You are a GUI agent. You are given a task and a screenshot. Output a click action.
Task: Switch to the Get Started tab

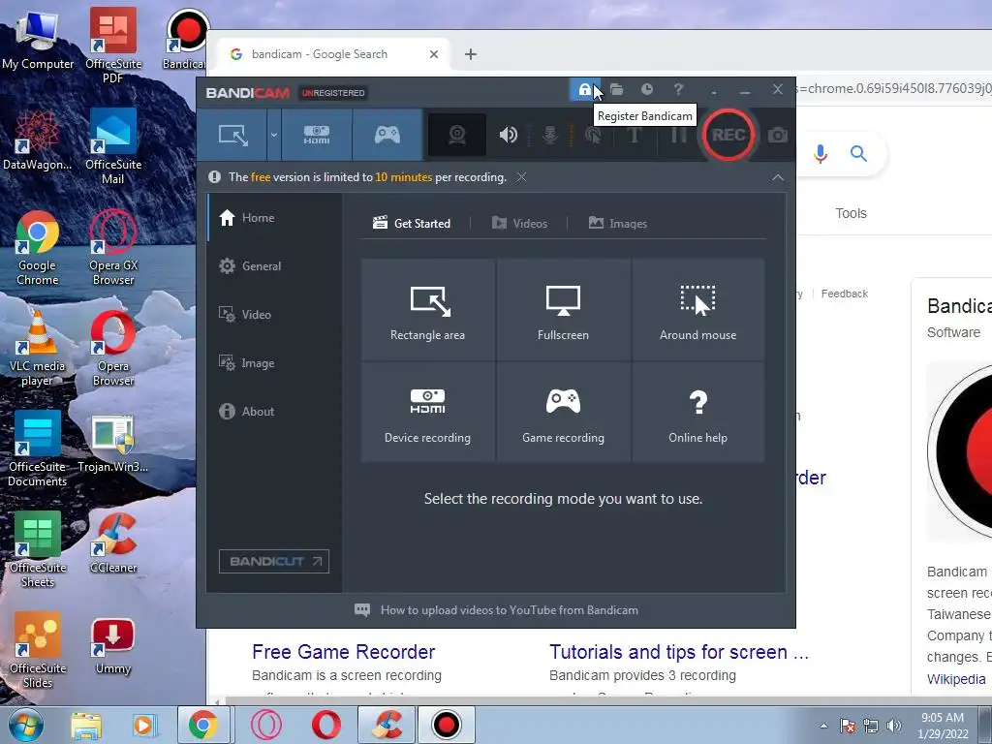(x=411, y=224)
